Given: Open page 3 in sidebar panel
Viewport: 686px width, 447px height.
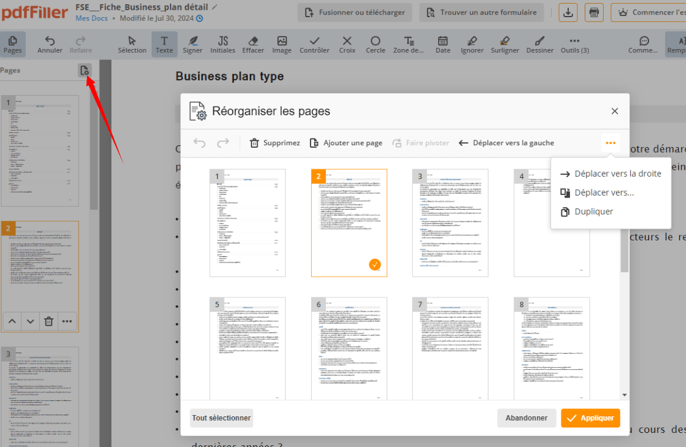Looking at the screenshot, I should pyautogui.click(x=40, y=397).
